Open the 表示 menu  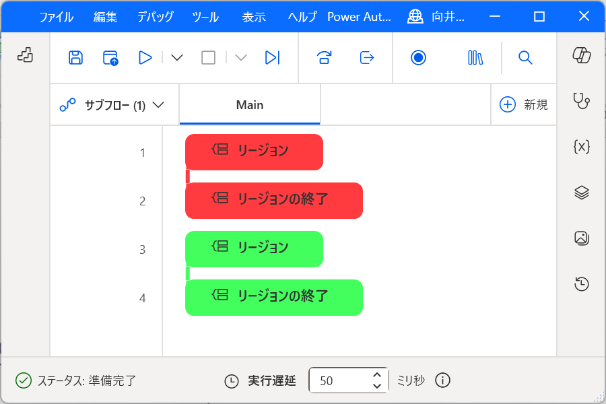click(254, 17)
